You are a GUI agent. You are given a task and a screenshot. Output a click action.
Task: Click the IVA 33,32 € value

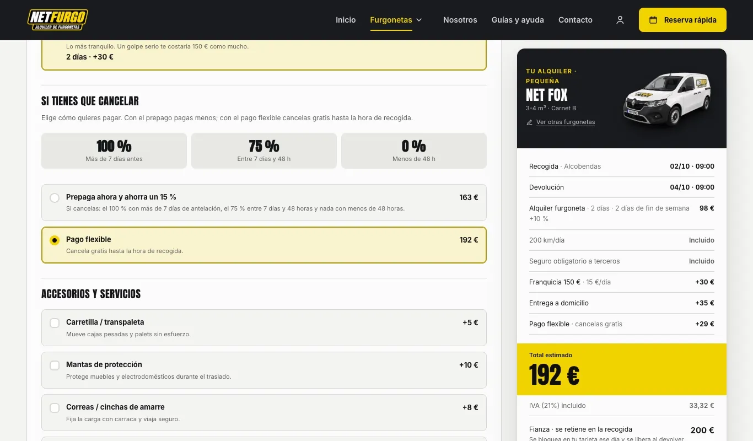702,406
